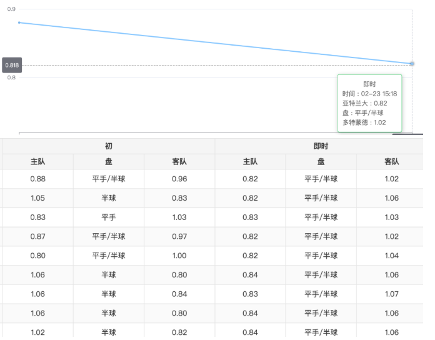Click the dark handle on the chart x-axis

click(402, 133)
